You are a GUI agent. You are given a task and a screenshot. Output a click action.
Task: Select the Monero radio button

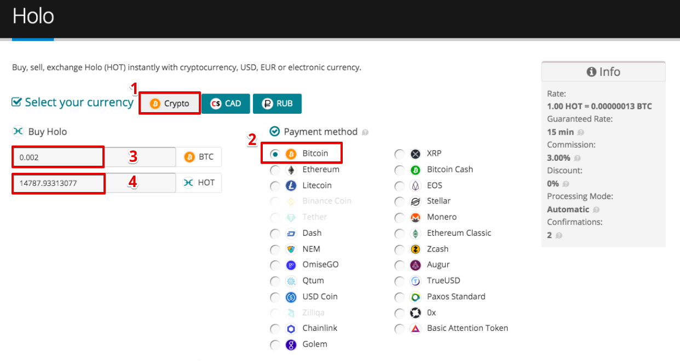click(x=400, y=218)
